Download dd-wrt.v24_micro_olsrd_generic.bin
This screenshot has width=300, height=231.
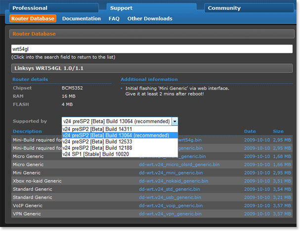click(x=179, y=165)
